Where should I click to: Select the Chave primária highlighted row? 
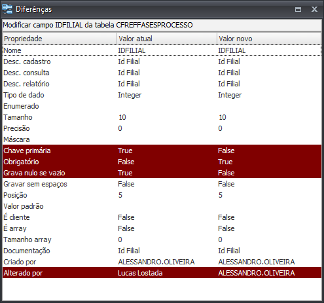(x=162, y=151)
